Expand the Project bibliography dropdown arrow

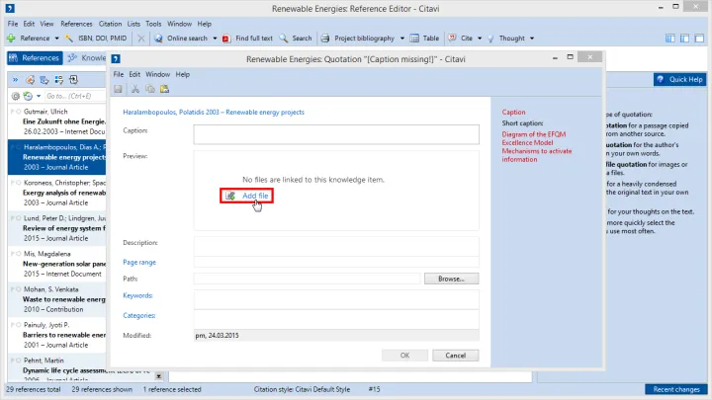click(x=402, y=39)
